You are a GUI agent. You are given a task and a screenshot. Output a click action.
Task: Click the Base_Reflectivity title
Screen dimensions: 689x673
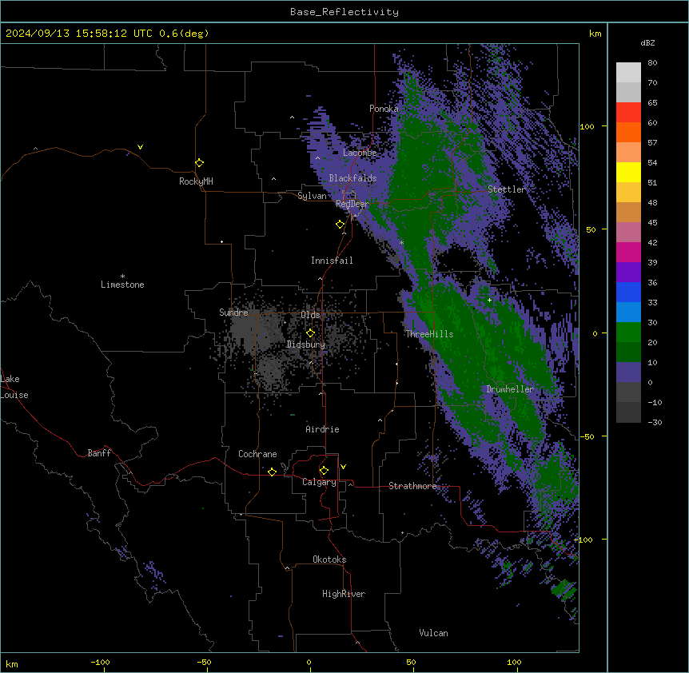(344, 12)
